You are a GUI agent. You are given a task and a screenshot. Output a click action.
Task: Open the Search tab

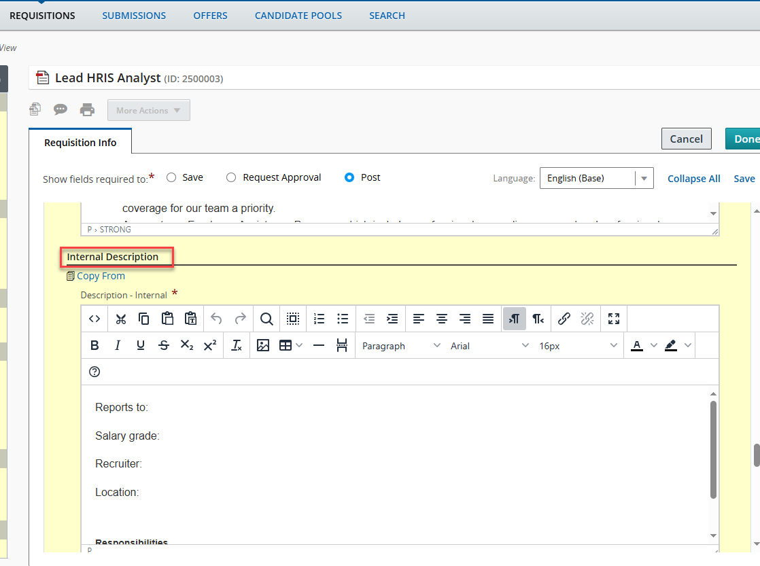[387, 16]
